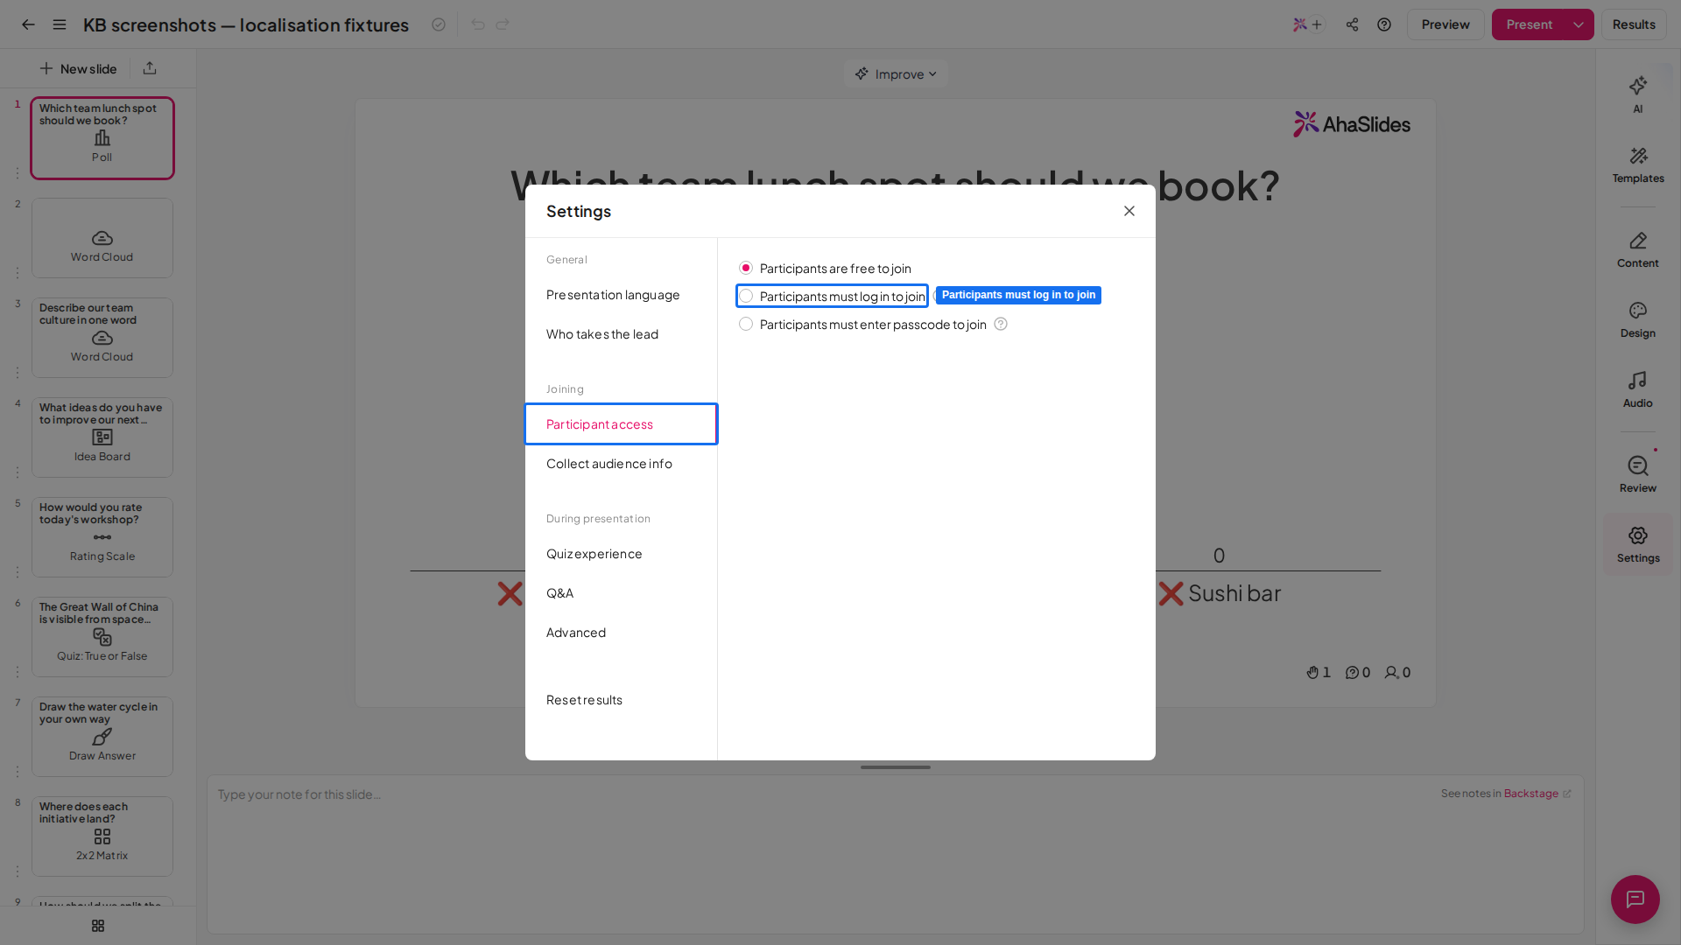Open the help question mark icon in top bar
The height and width of the screenshot is (945, 1681).
[x=1384, y=24]
